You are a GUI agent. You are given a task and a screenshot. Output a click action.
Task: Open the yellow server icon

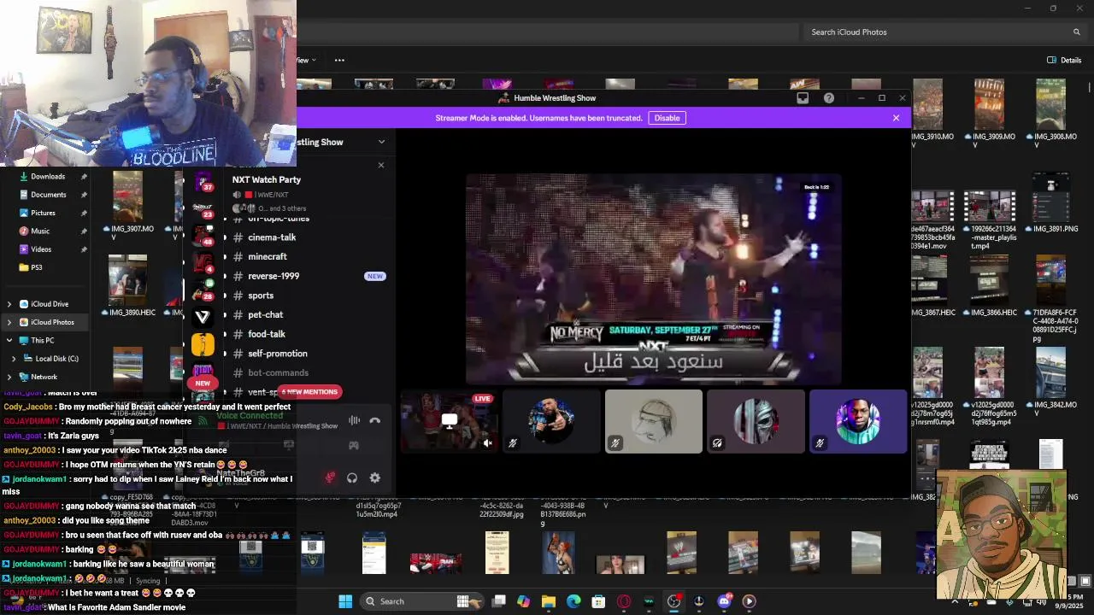tap(203, 343)
